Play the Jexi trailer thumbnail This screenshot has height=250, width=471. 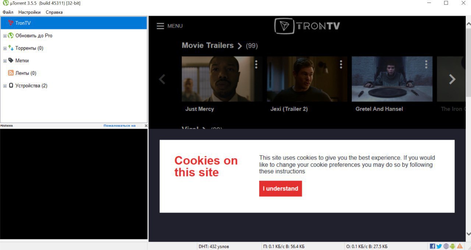pyautogui.click(x=307, y=79)
